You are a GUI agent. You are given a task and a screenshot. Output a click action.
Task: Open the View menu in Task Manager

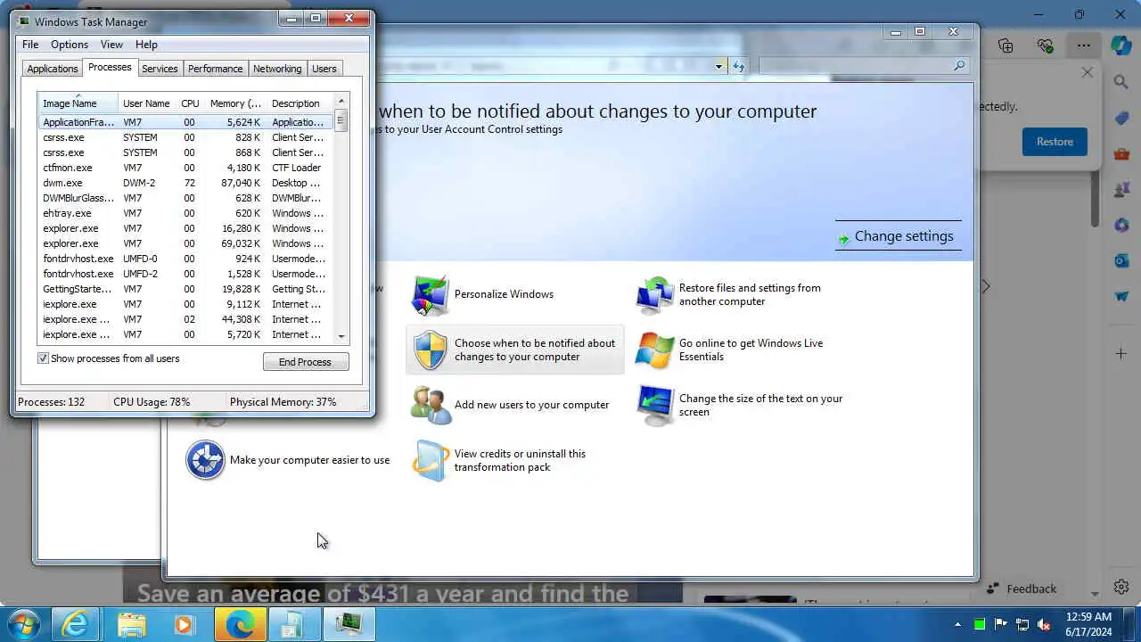[111, 45]
